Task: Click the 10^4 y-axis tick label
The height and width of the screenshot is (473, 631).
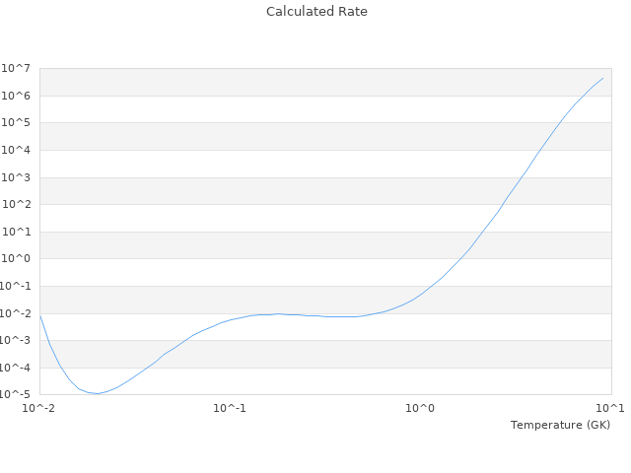Action: pyautogui.click(x=17, y=150)
